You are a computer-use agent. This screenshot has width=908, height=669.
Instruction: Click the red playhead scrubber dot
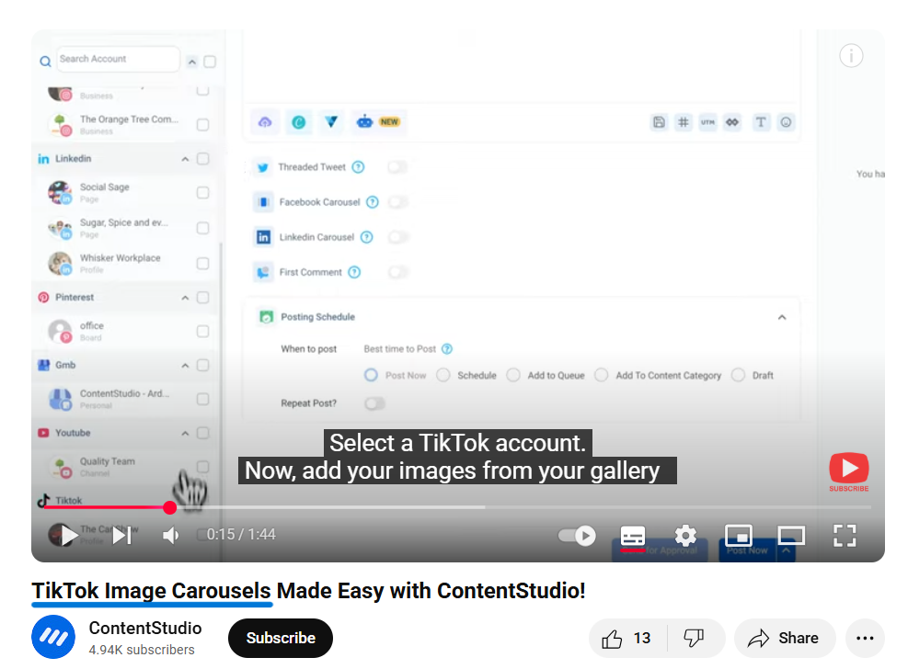coord(169,507)
